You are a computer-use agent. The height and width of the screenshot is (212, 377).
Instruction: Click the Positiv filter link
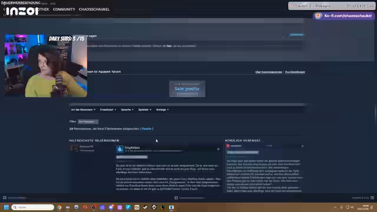tap(147, 129)
